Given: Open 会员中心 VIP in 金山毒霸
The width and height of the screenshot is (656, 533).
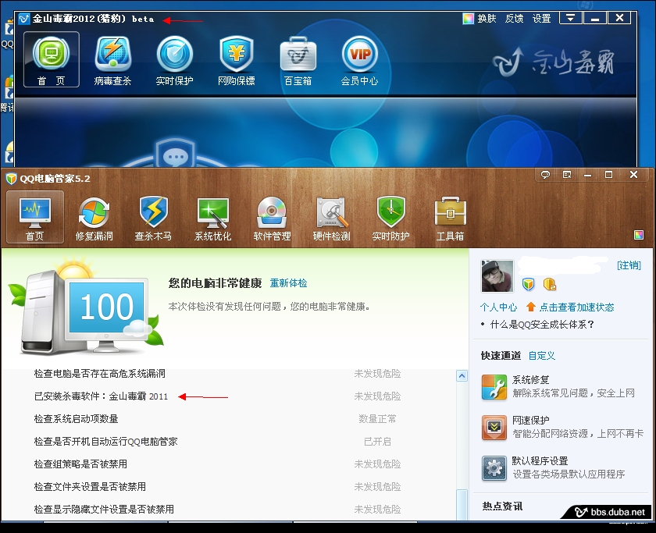Looking at the screenshot, I should 359,60.
